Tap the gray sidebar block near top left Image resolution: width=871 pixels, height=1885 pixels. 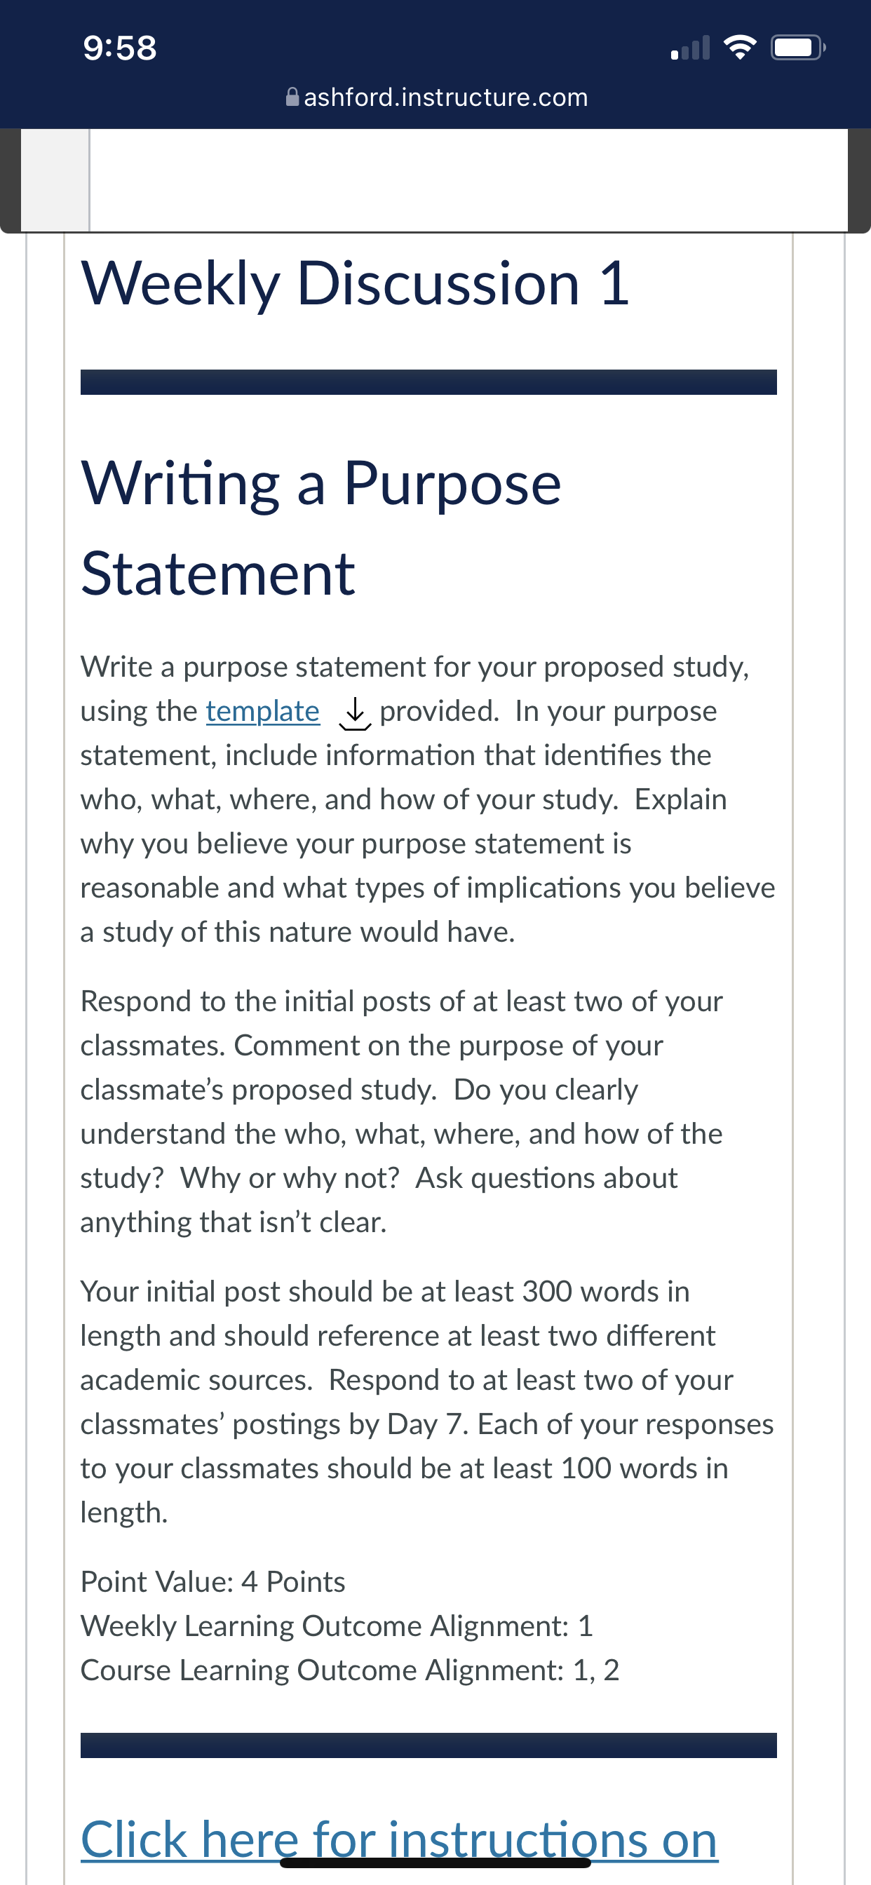coord(55,180)
